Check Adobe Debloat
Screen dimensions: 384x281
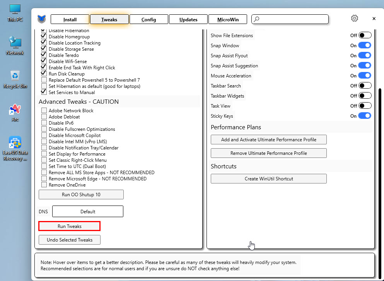point(44,117)
